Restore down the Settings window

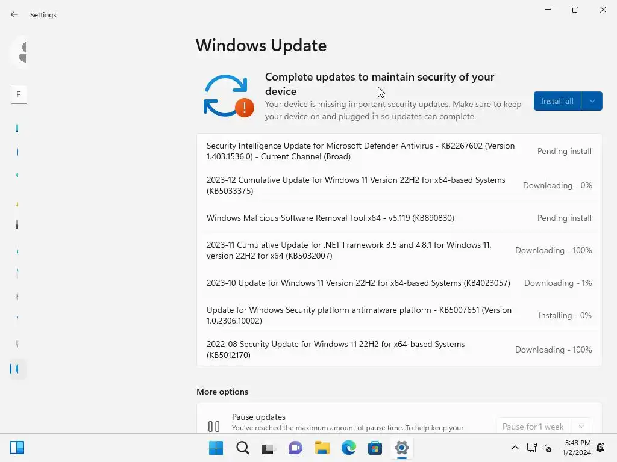click(575, 10)
